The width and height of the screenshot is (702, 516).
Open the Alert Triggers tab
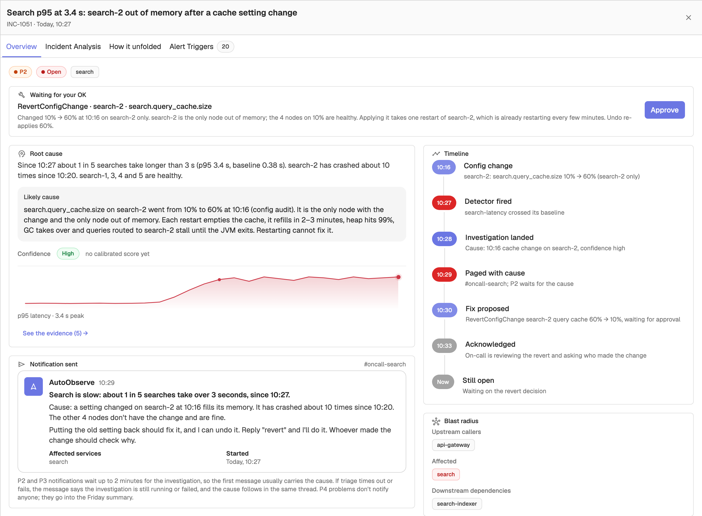point(191,46)
